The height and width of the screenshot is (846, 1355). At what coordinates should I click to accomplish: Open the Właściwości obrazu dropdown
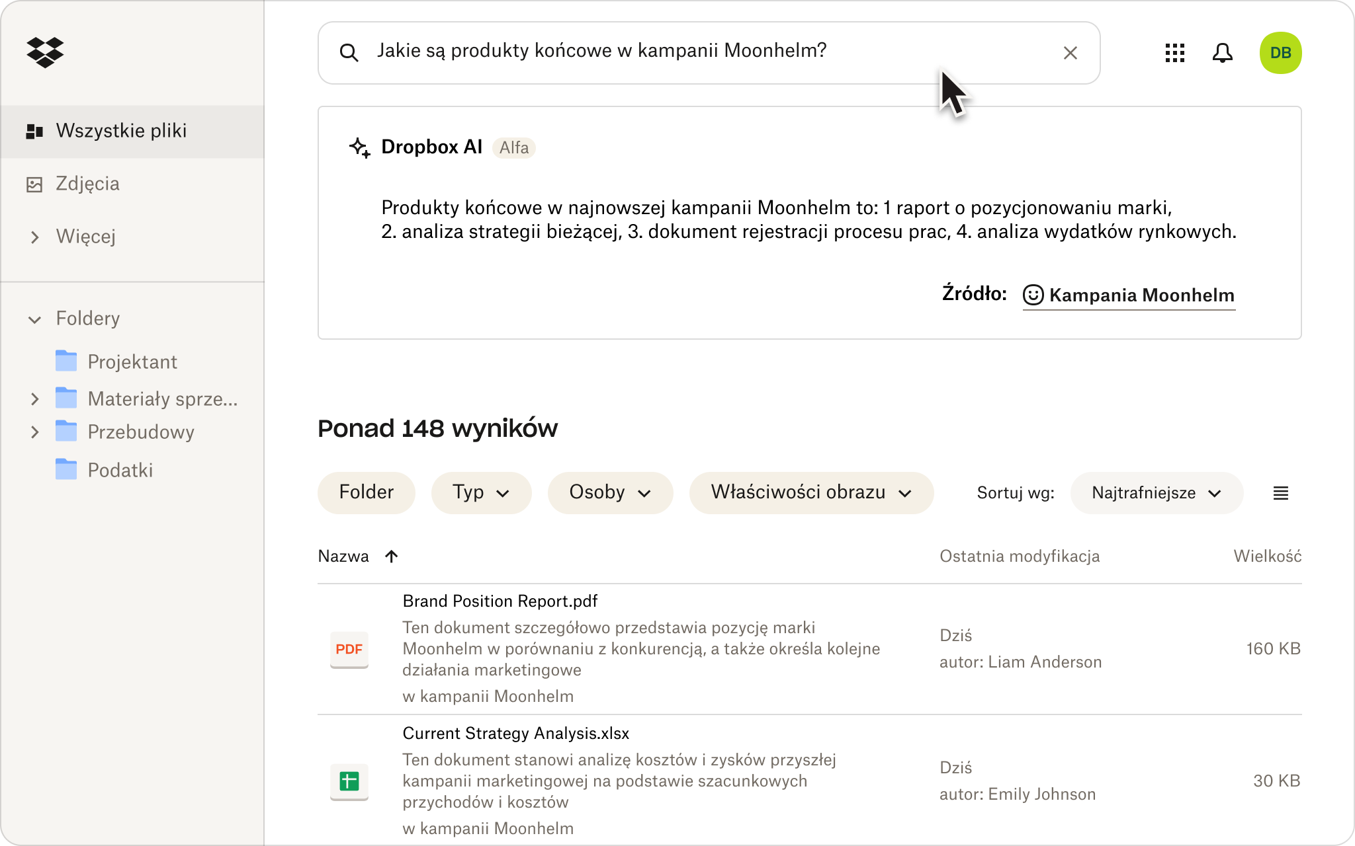(811, 492)
